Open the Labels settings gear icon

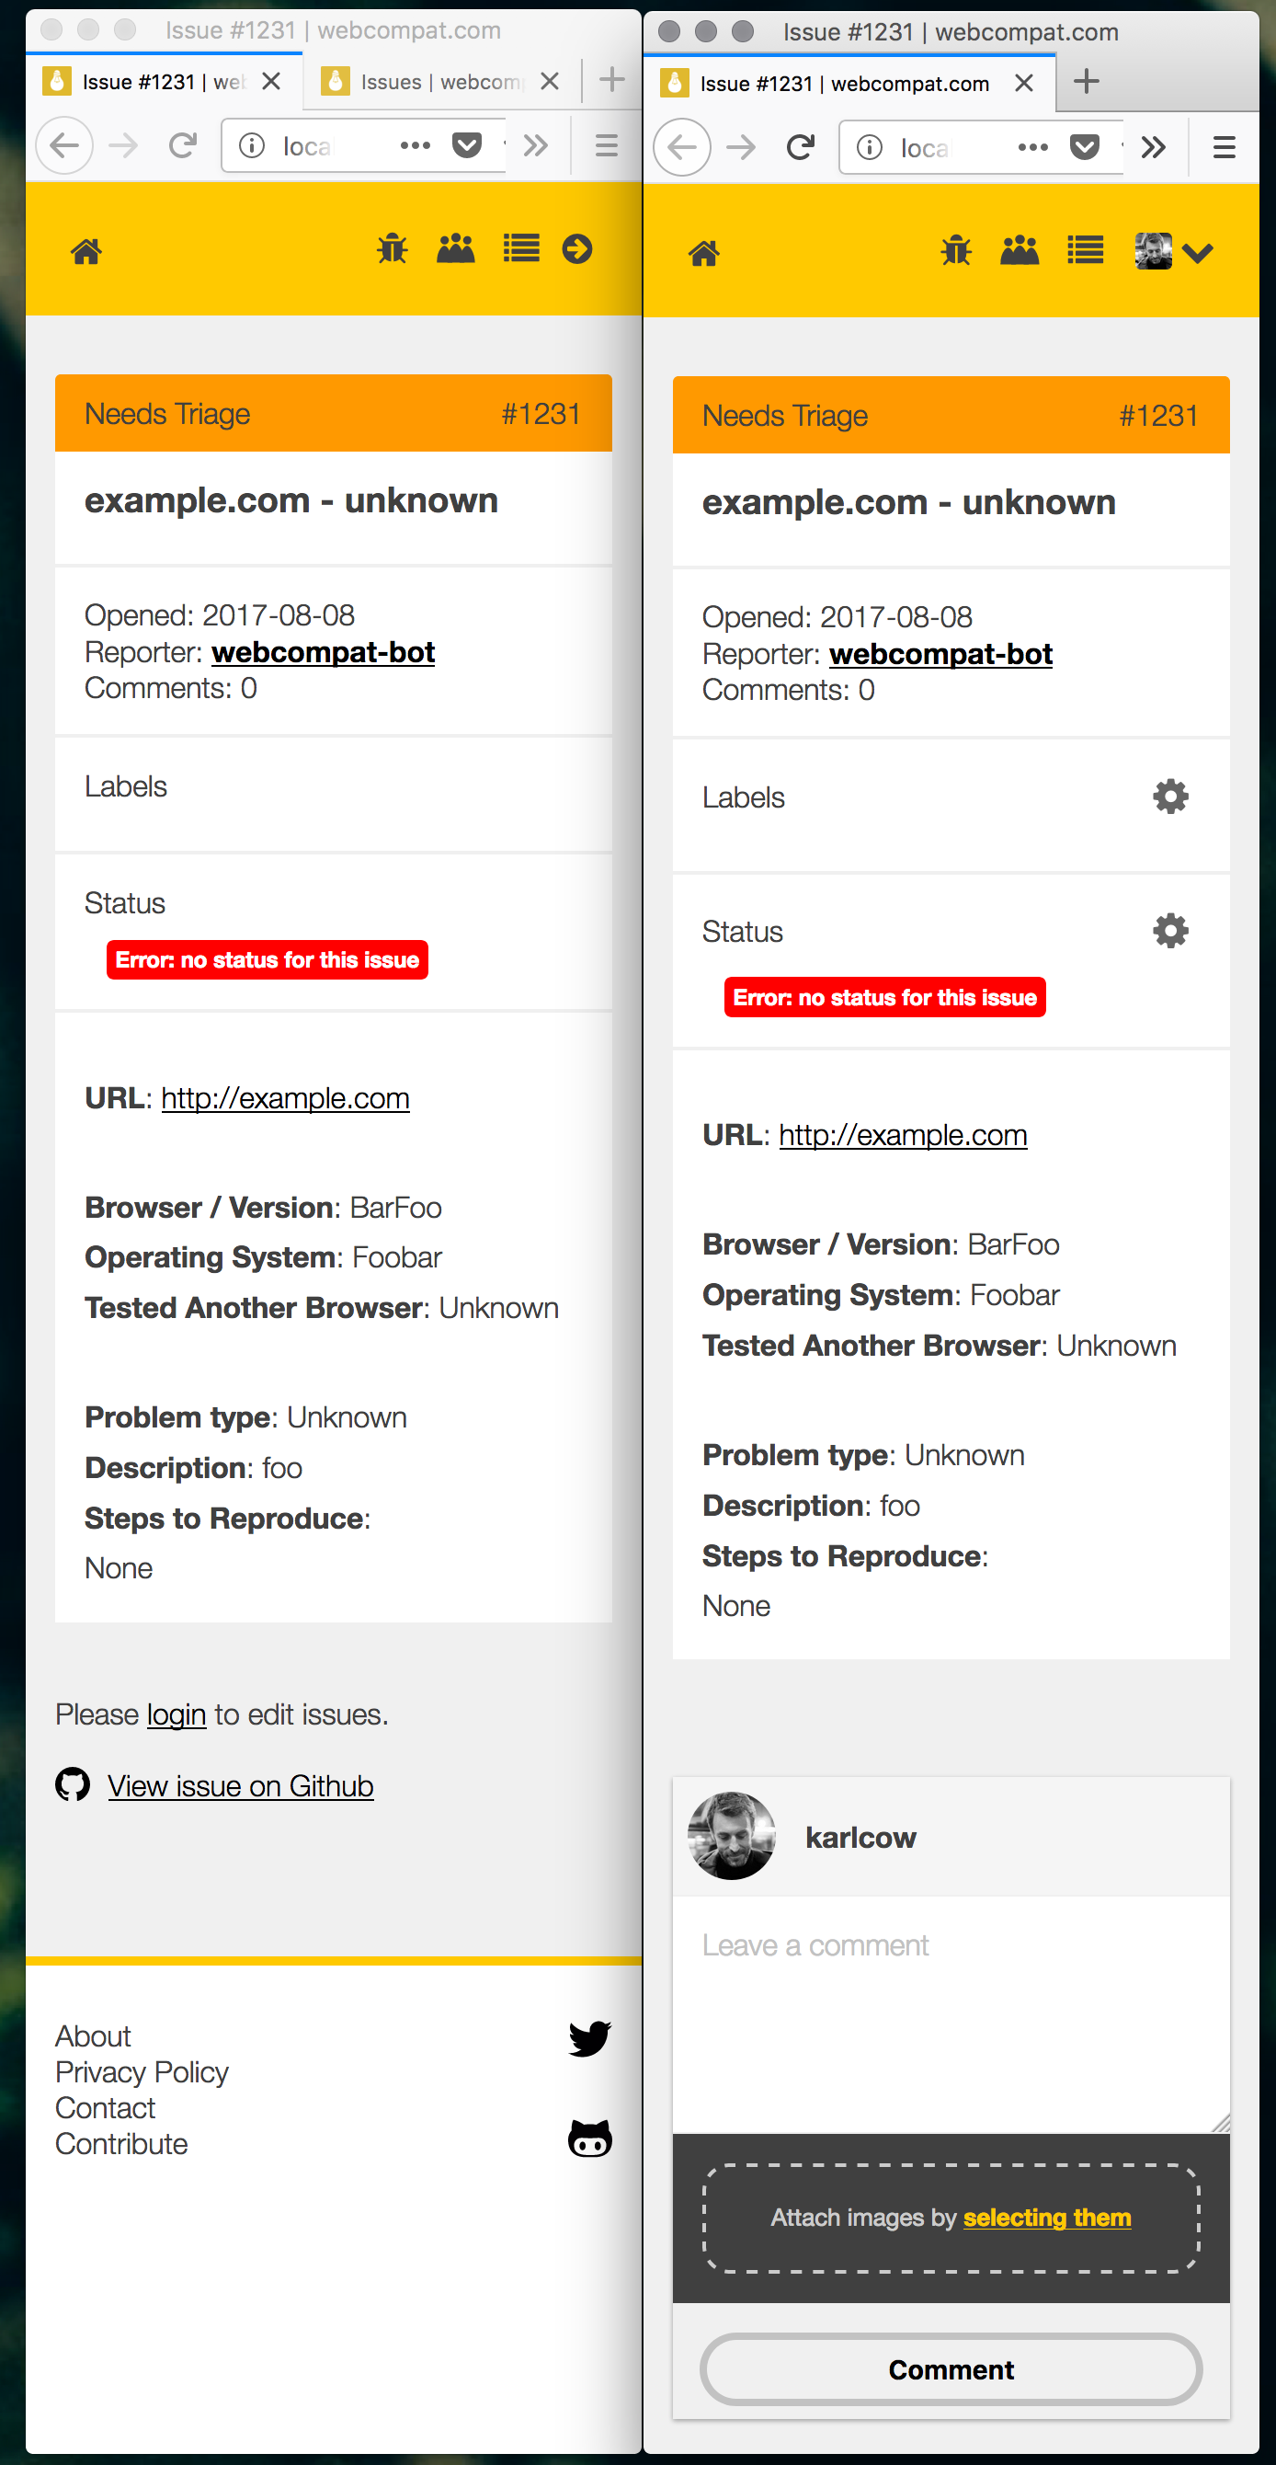pyautogui.click(x=1172, y=796)
